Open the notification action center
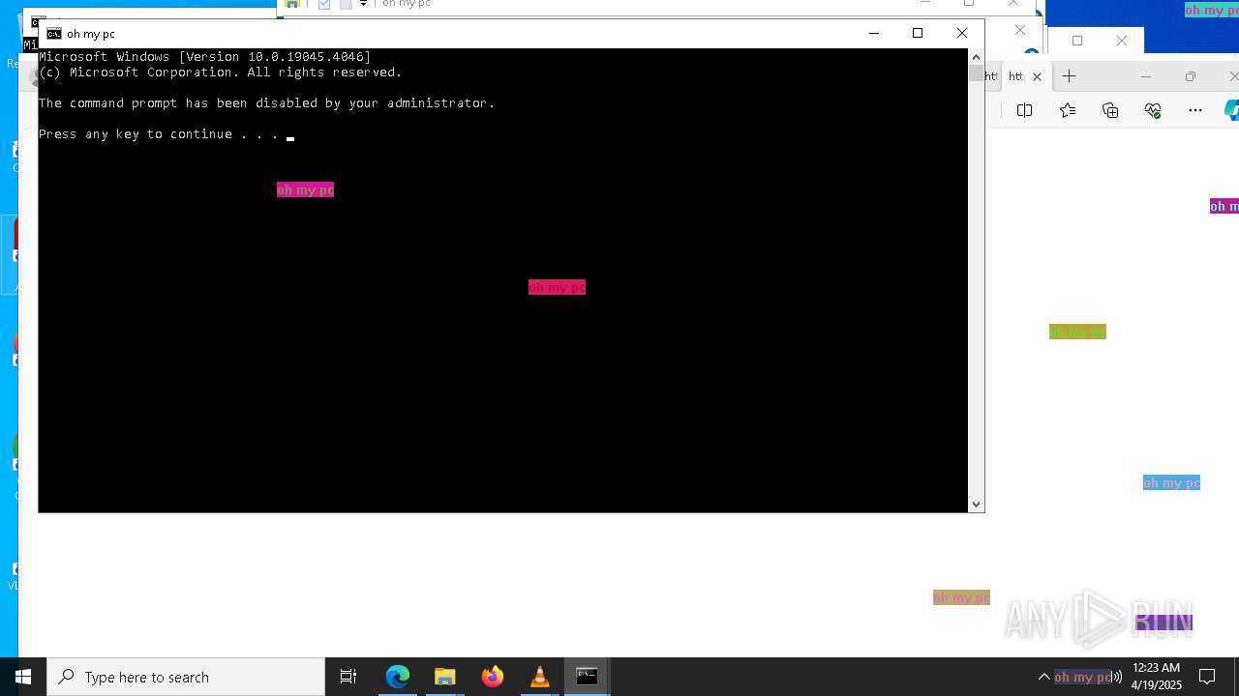 1207,677
